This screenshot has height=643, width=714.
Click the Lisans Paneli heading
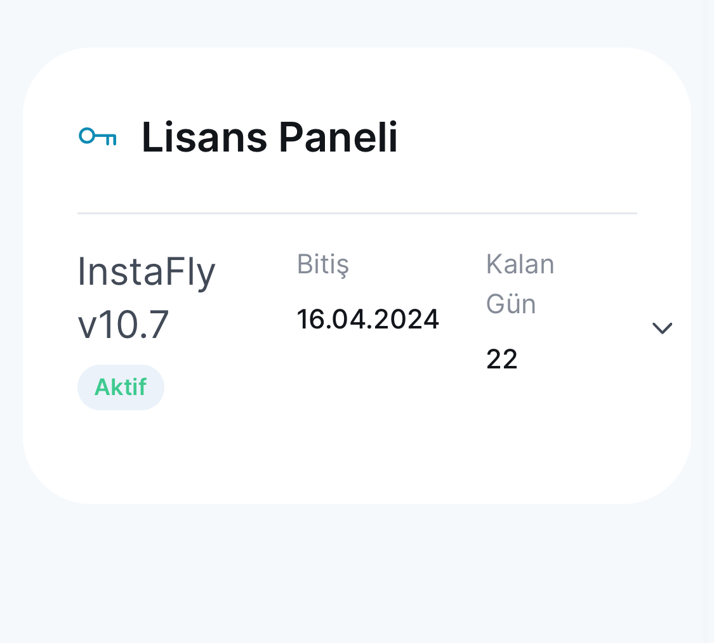click(x=270, y=137)
